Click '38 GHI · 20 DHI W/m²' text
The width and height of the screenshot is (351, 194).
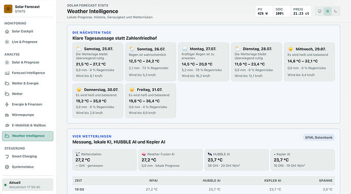pos(224,166)
